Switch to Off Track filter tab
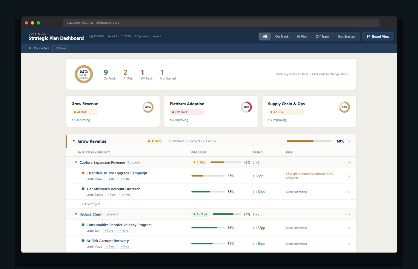 pyautogui.click(x=322, y=36)
